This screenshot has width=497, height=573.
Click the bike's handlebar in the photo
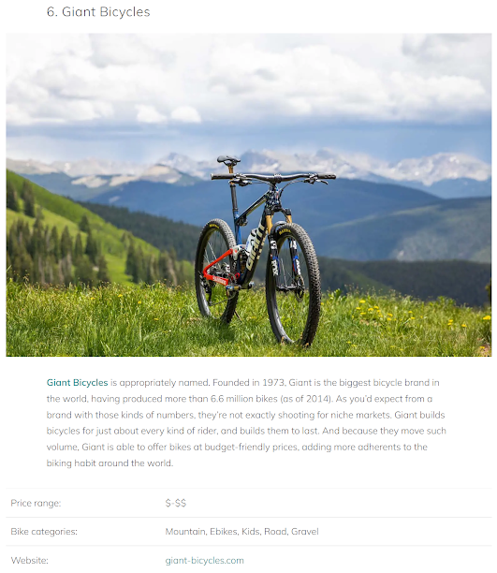pos(273,178)
